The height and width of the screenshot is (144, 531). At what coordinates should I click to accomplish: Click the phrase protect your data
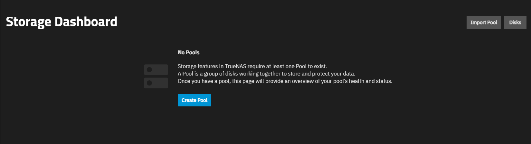[334, 74]
